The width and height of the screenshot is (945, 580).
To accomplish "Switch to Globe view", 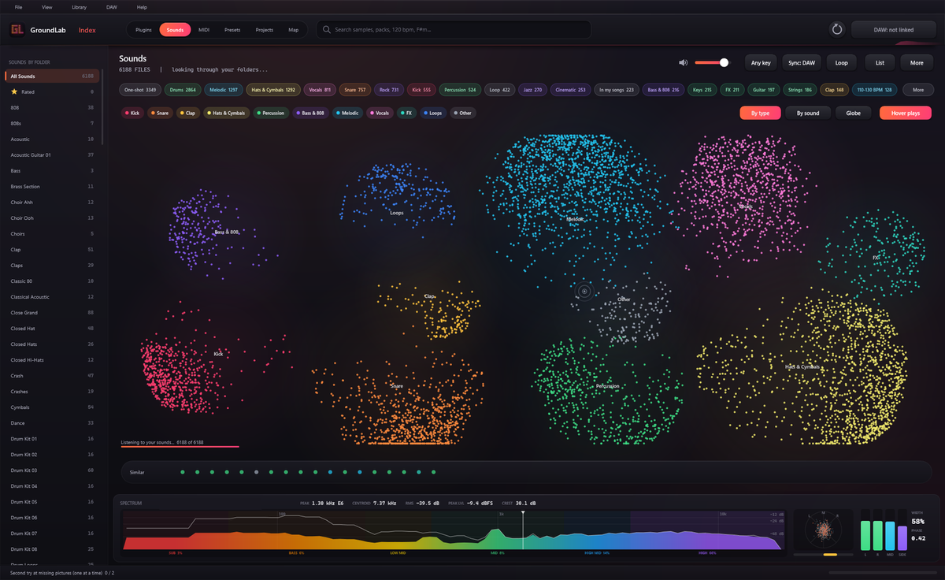I will pos(853,113).
